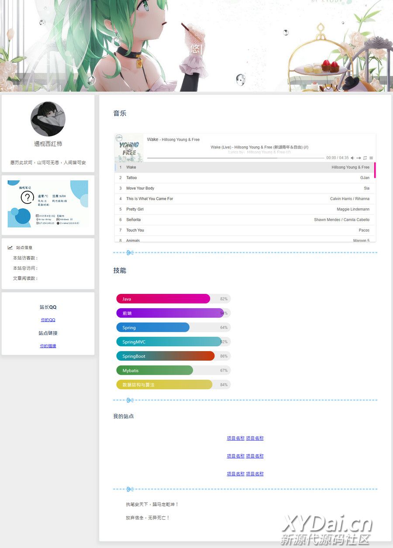Image resolution: width=393 pixels, height=548 pixels.
Task: Click the profile avatar image
Action: point(48,119)
